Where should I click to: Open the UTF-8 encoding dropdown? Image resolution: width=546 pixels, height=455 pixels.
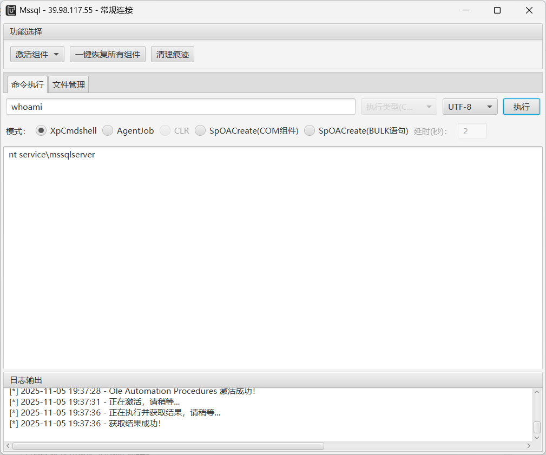click(x=470, y=107)
